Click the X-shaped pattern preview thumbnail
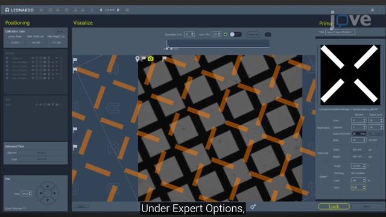Image resolution: width=386 pixels, height=217 pixels. [x=350, y=75]
